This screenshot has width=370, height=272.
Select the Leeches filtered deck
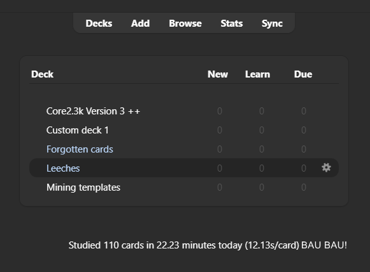[63, 168]
